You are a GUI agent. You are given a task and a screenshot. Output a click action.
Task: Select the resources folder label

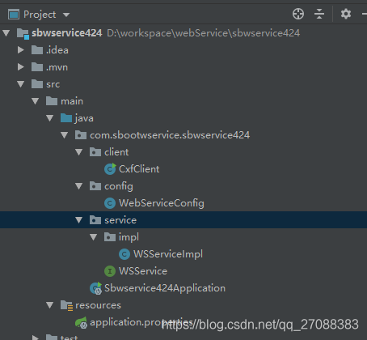(x=98, y=305)
